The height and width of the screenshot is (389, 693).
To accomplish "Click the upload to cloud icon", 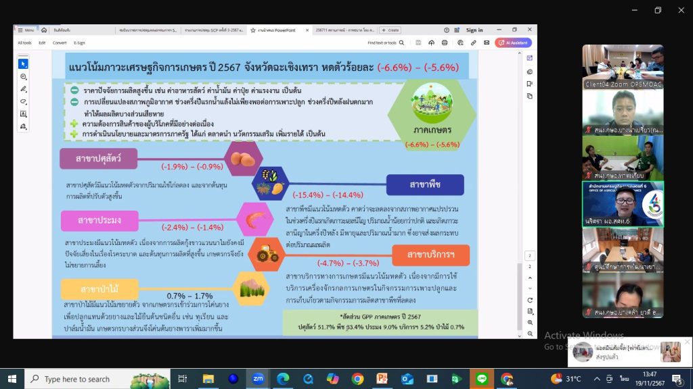I will [431, 43].
